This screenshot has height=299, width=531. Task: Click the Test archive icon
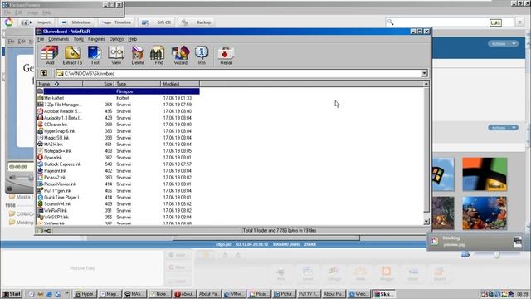95,56
